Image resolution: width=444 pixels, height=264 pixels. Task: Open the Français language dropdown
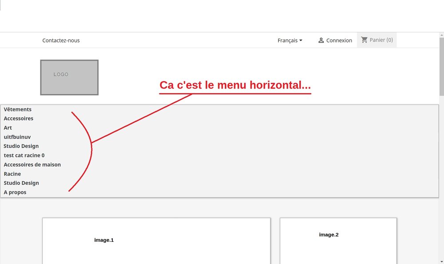(x=288, y=40)
